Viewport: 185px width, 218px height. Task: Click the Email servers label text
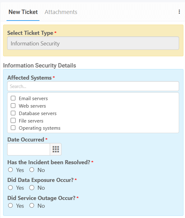(x=33, y=99)
